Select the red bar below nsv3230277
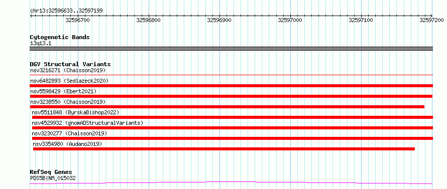Screen dimensions: 447x189 click(233, 138)
